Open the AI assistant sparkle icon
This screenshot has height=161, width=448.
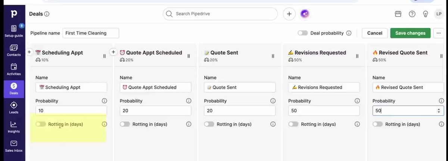point(305,14)
